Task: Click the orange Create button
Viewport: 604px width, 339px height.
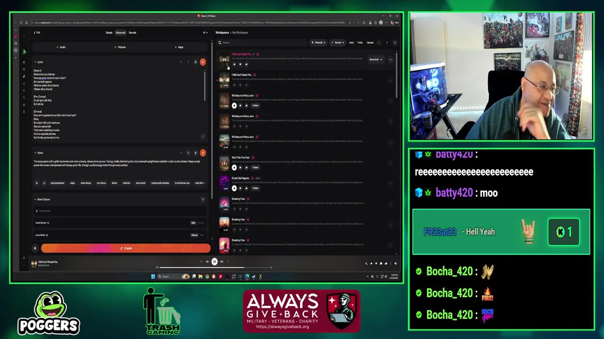Action: point(126,248)
